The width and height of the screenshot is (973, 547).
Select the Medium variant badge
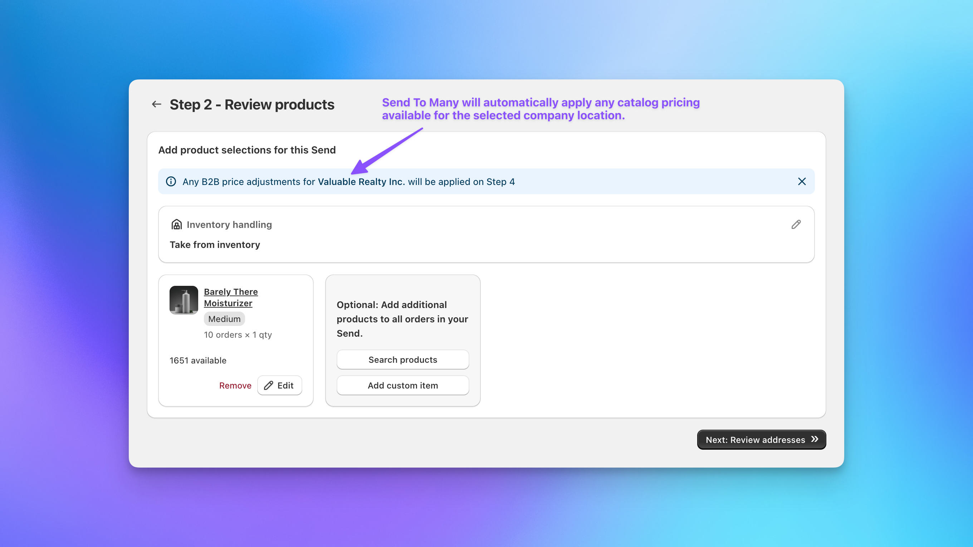pyautogui.click(x=224, y=318)
